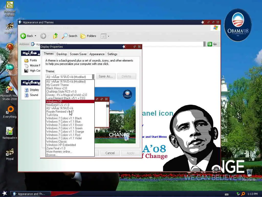Click the theme preview thumbnail
The width and height of the screenshot is (262, 197).
[115, 115]
